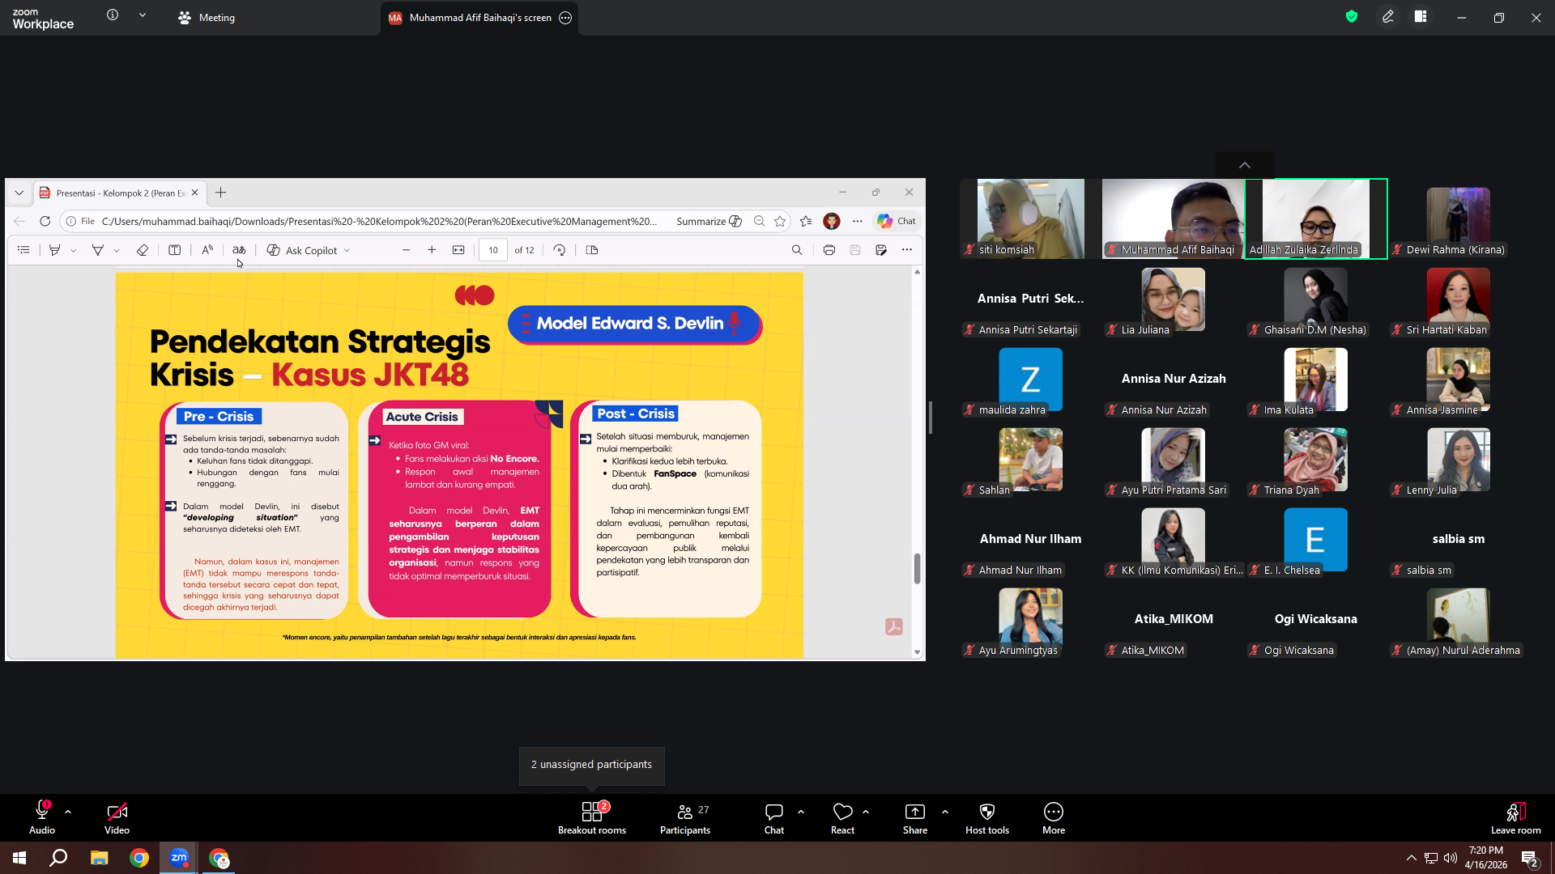
Task: Click the green encryption shield icon
Action: [1352, 17]
